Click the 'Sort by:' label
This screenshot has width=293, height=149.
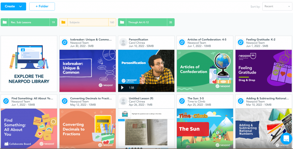tap(256, 7)
